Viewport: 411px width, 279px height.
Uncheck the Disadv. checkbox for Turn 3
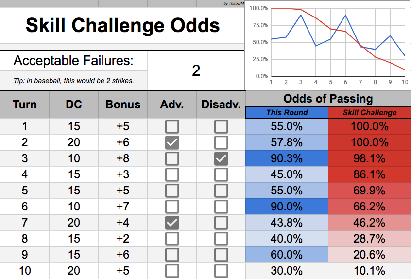pyautogui.click(x=221, y=158)
